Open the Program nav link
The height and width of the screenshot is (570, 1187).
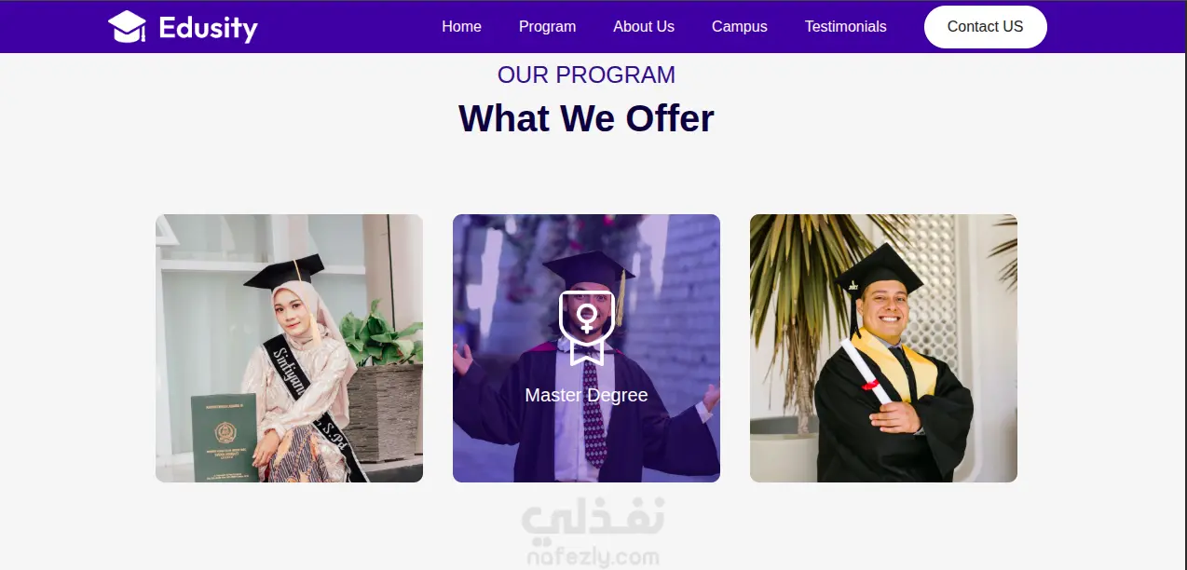point(547,27)
